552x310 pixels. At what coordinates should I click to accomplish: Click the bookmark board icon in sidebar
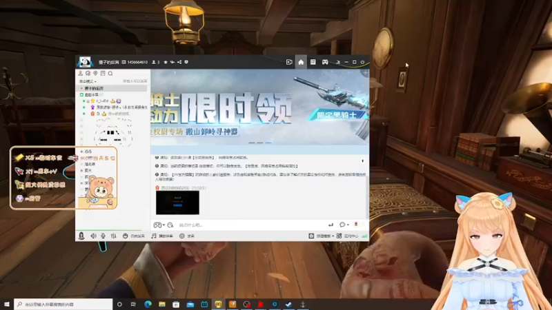click(x=103, y=74)
